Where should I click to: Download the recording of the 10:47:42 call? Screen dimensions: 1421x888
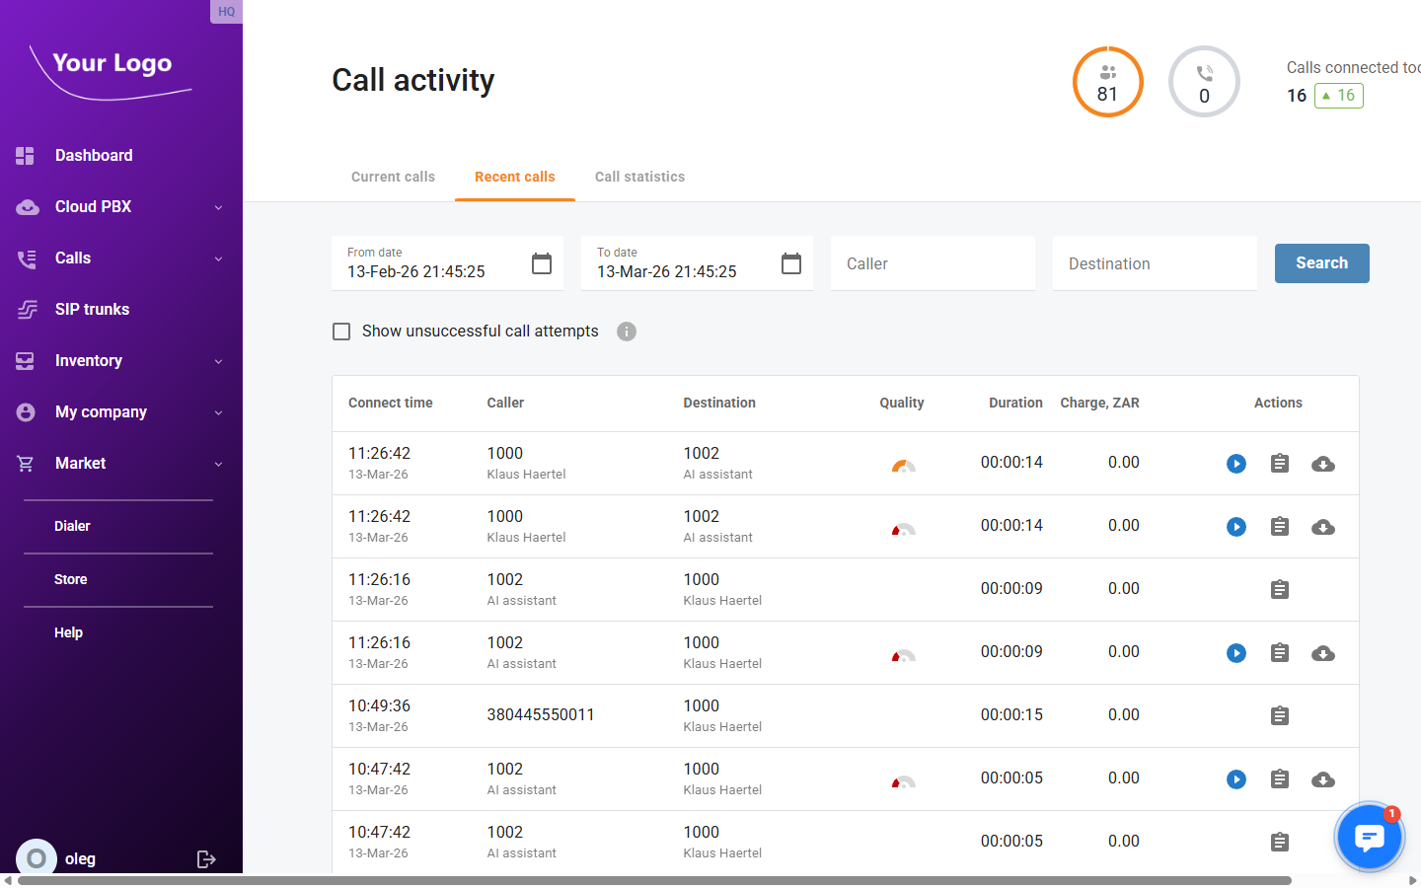coord(1322,779)
